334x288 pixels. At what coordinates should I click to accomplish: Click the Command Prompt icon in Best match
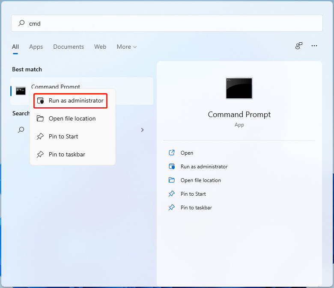click(21, 91)
